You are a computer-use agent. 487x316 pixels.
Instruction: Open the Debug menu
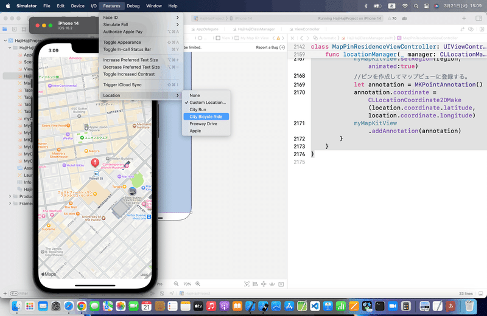click(x=133, y=6)
